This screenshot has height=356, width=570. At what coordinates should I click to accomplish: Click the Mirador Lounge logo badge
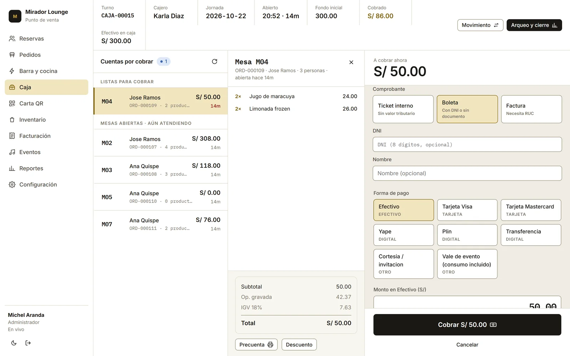15,16
